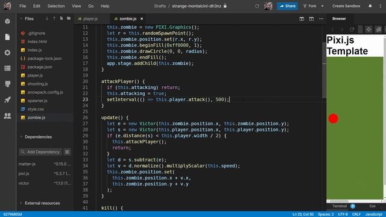Click the sync refresh icon in top bar
Screen dimensions: 386x217
257,6
